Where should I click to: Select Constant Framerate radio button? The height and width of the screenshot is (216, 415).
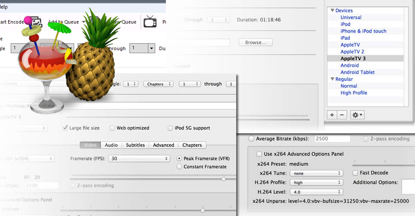[179, 167]
